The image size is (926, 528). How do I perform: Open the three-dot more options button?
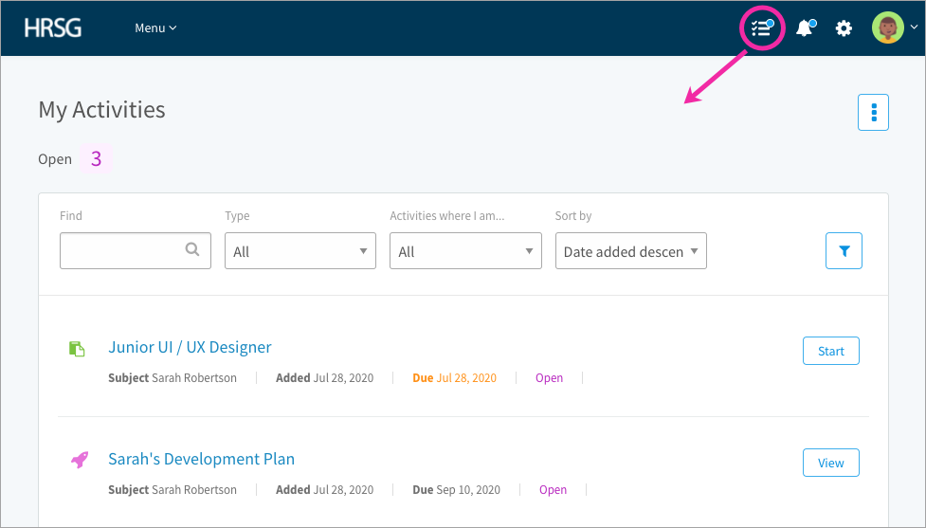point(874,112)
